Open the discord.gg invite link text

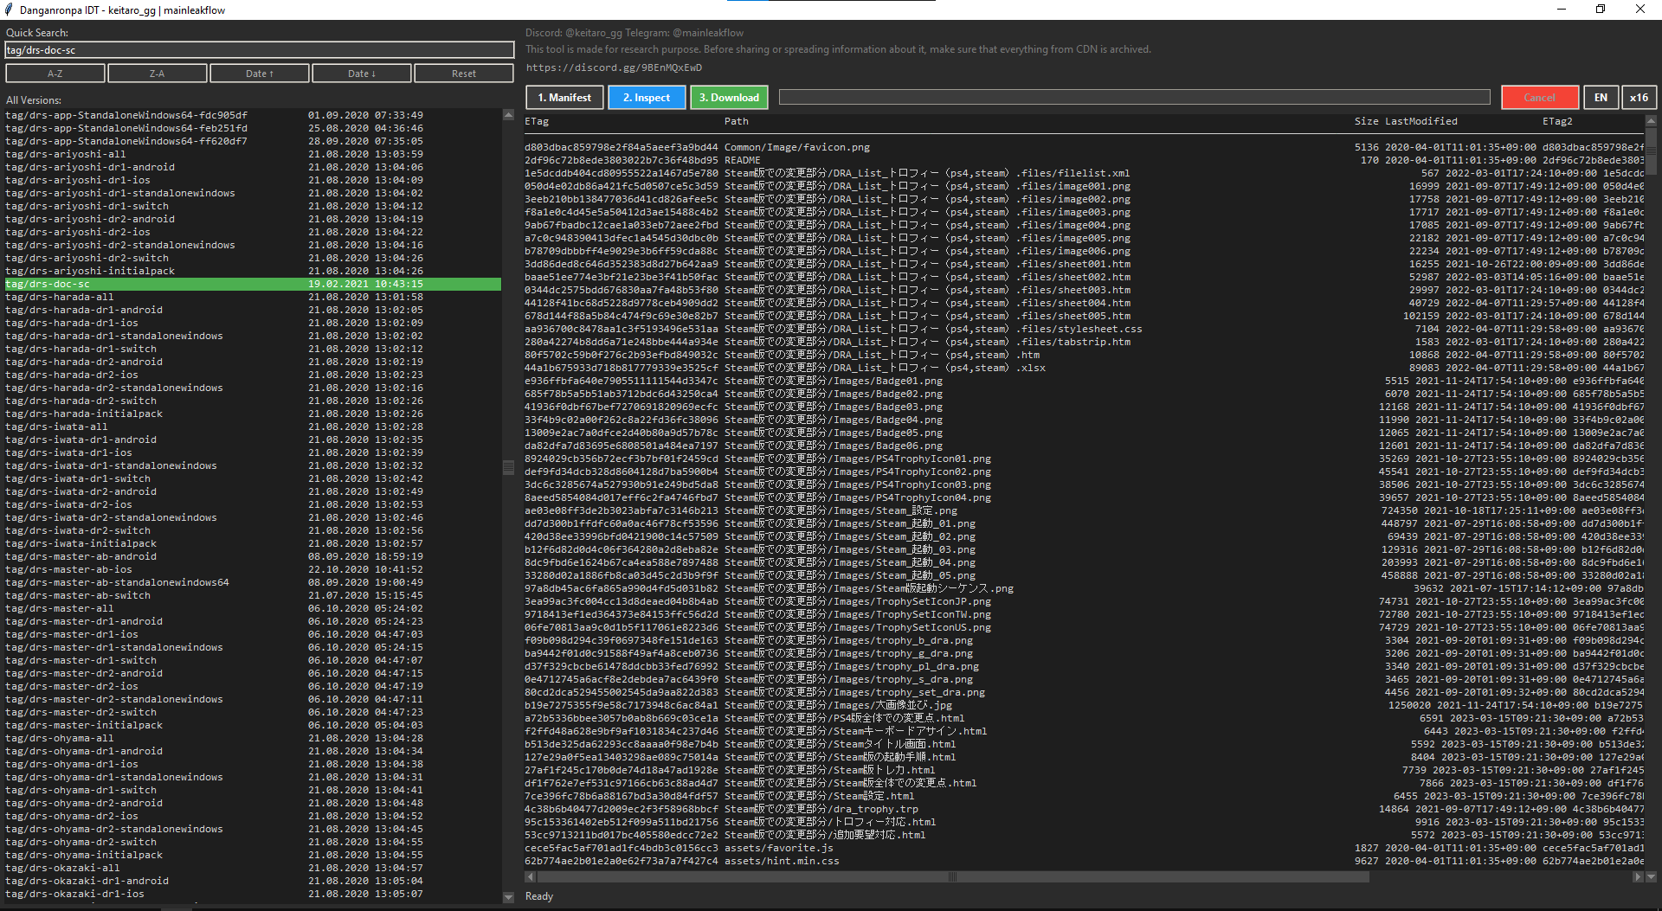[x=614, y=67]
